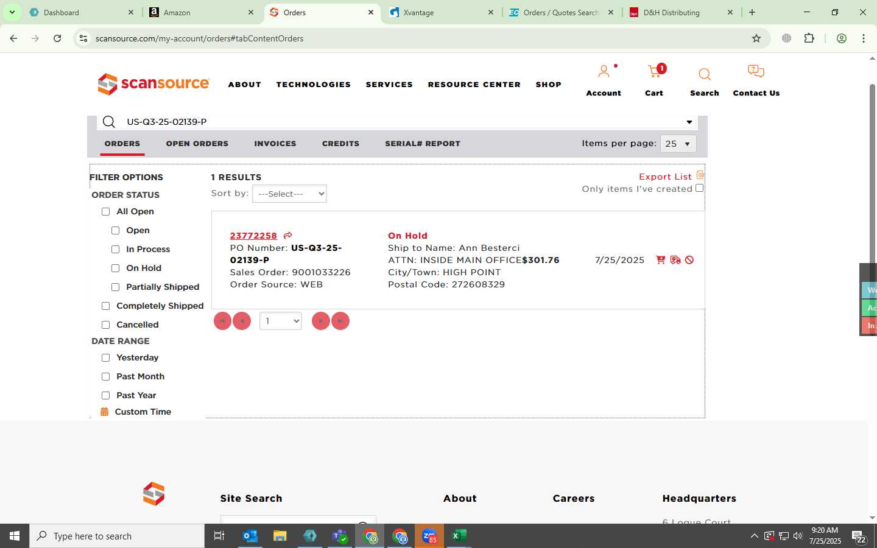This screenshot has width=877, height=548.
Task: Check the Past Year date range
Action: click(105, 396)
